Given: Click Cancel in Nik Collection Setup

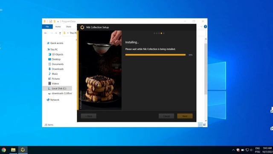Looking at the screenshot, I should tap(166, 116).
